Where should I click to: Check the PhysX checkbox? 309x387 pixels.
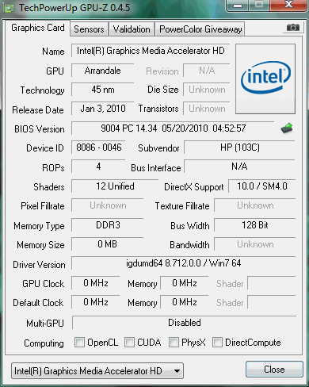point(174,342)
